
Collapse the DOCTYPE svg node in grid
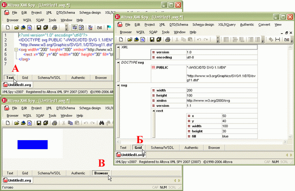(118, 63)
